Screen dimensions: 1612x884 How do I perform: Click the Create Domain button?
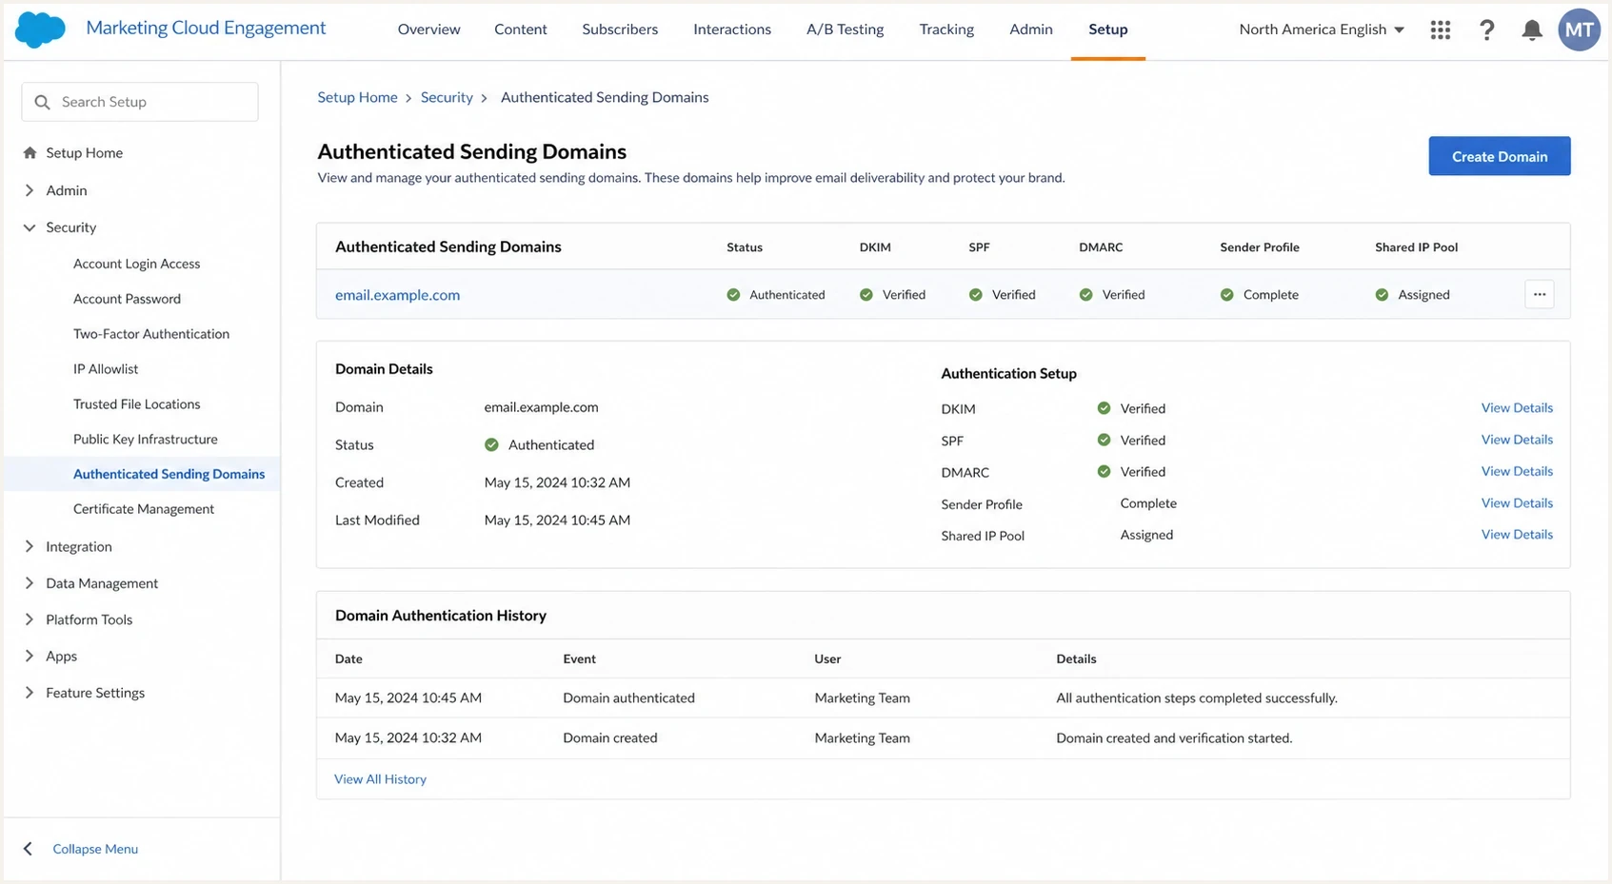pos(1500,156)
